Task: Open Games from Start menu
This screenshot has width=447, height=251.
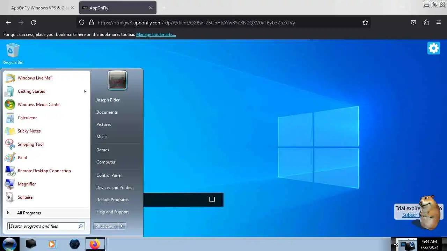Action: [x=103, y=150]
